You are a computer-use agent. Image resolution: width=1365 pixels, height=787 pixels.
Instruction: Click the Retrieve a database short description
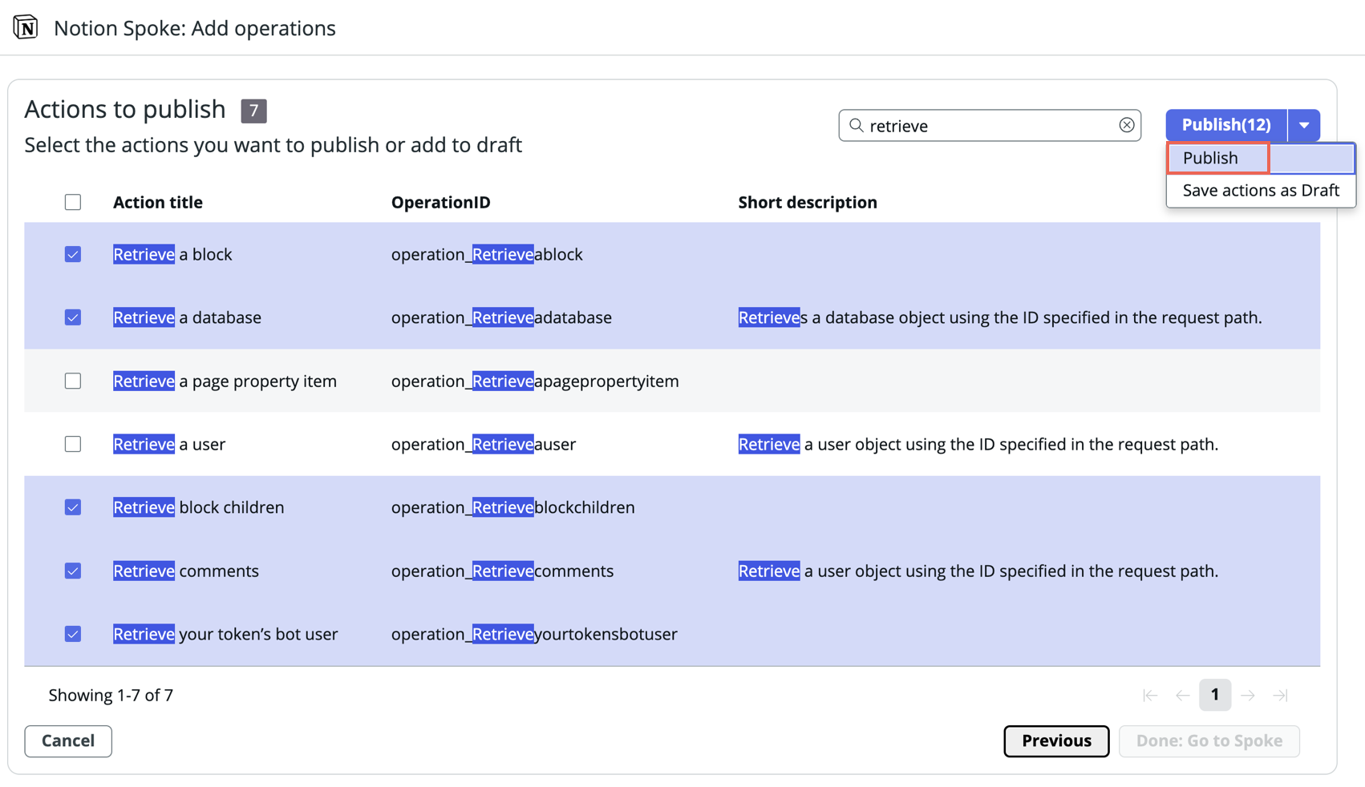coord(1000,317)
